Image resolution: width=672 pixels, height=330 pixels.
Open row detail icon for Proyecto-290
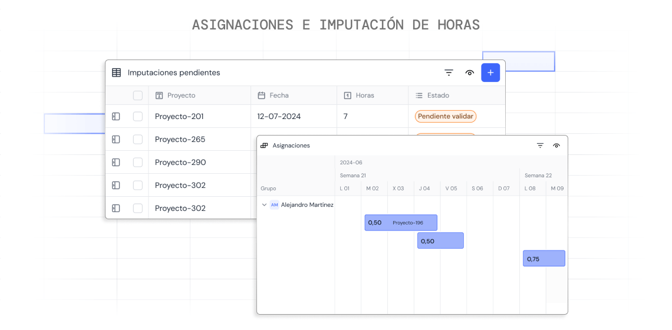[x=116, y=163]
